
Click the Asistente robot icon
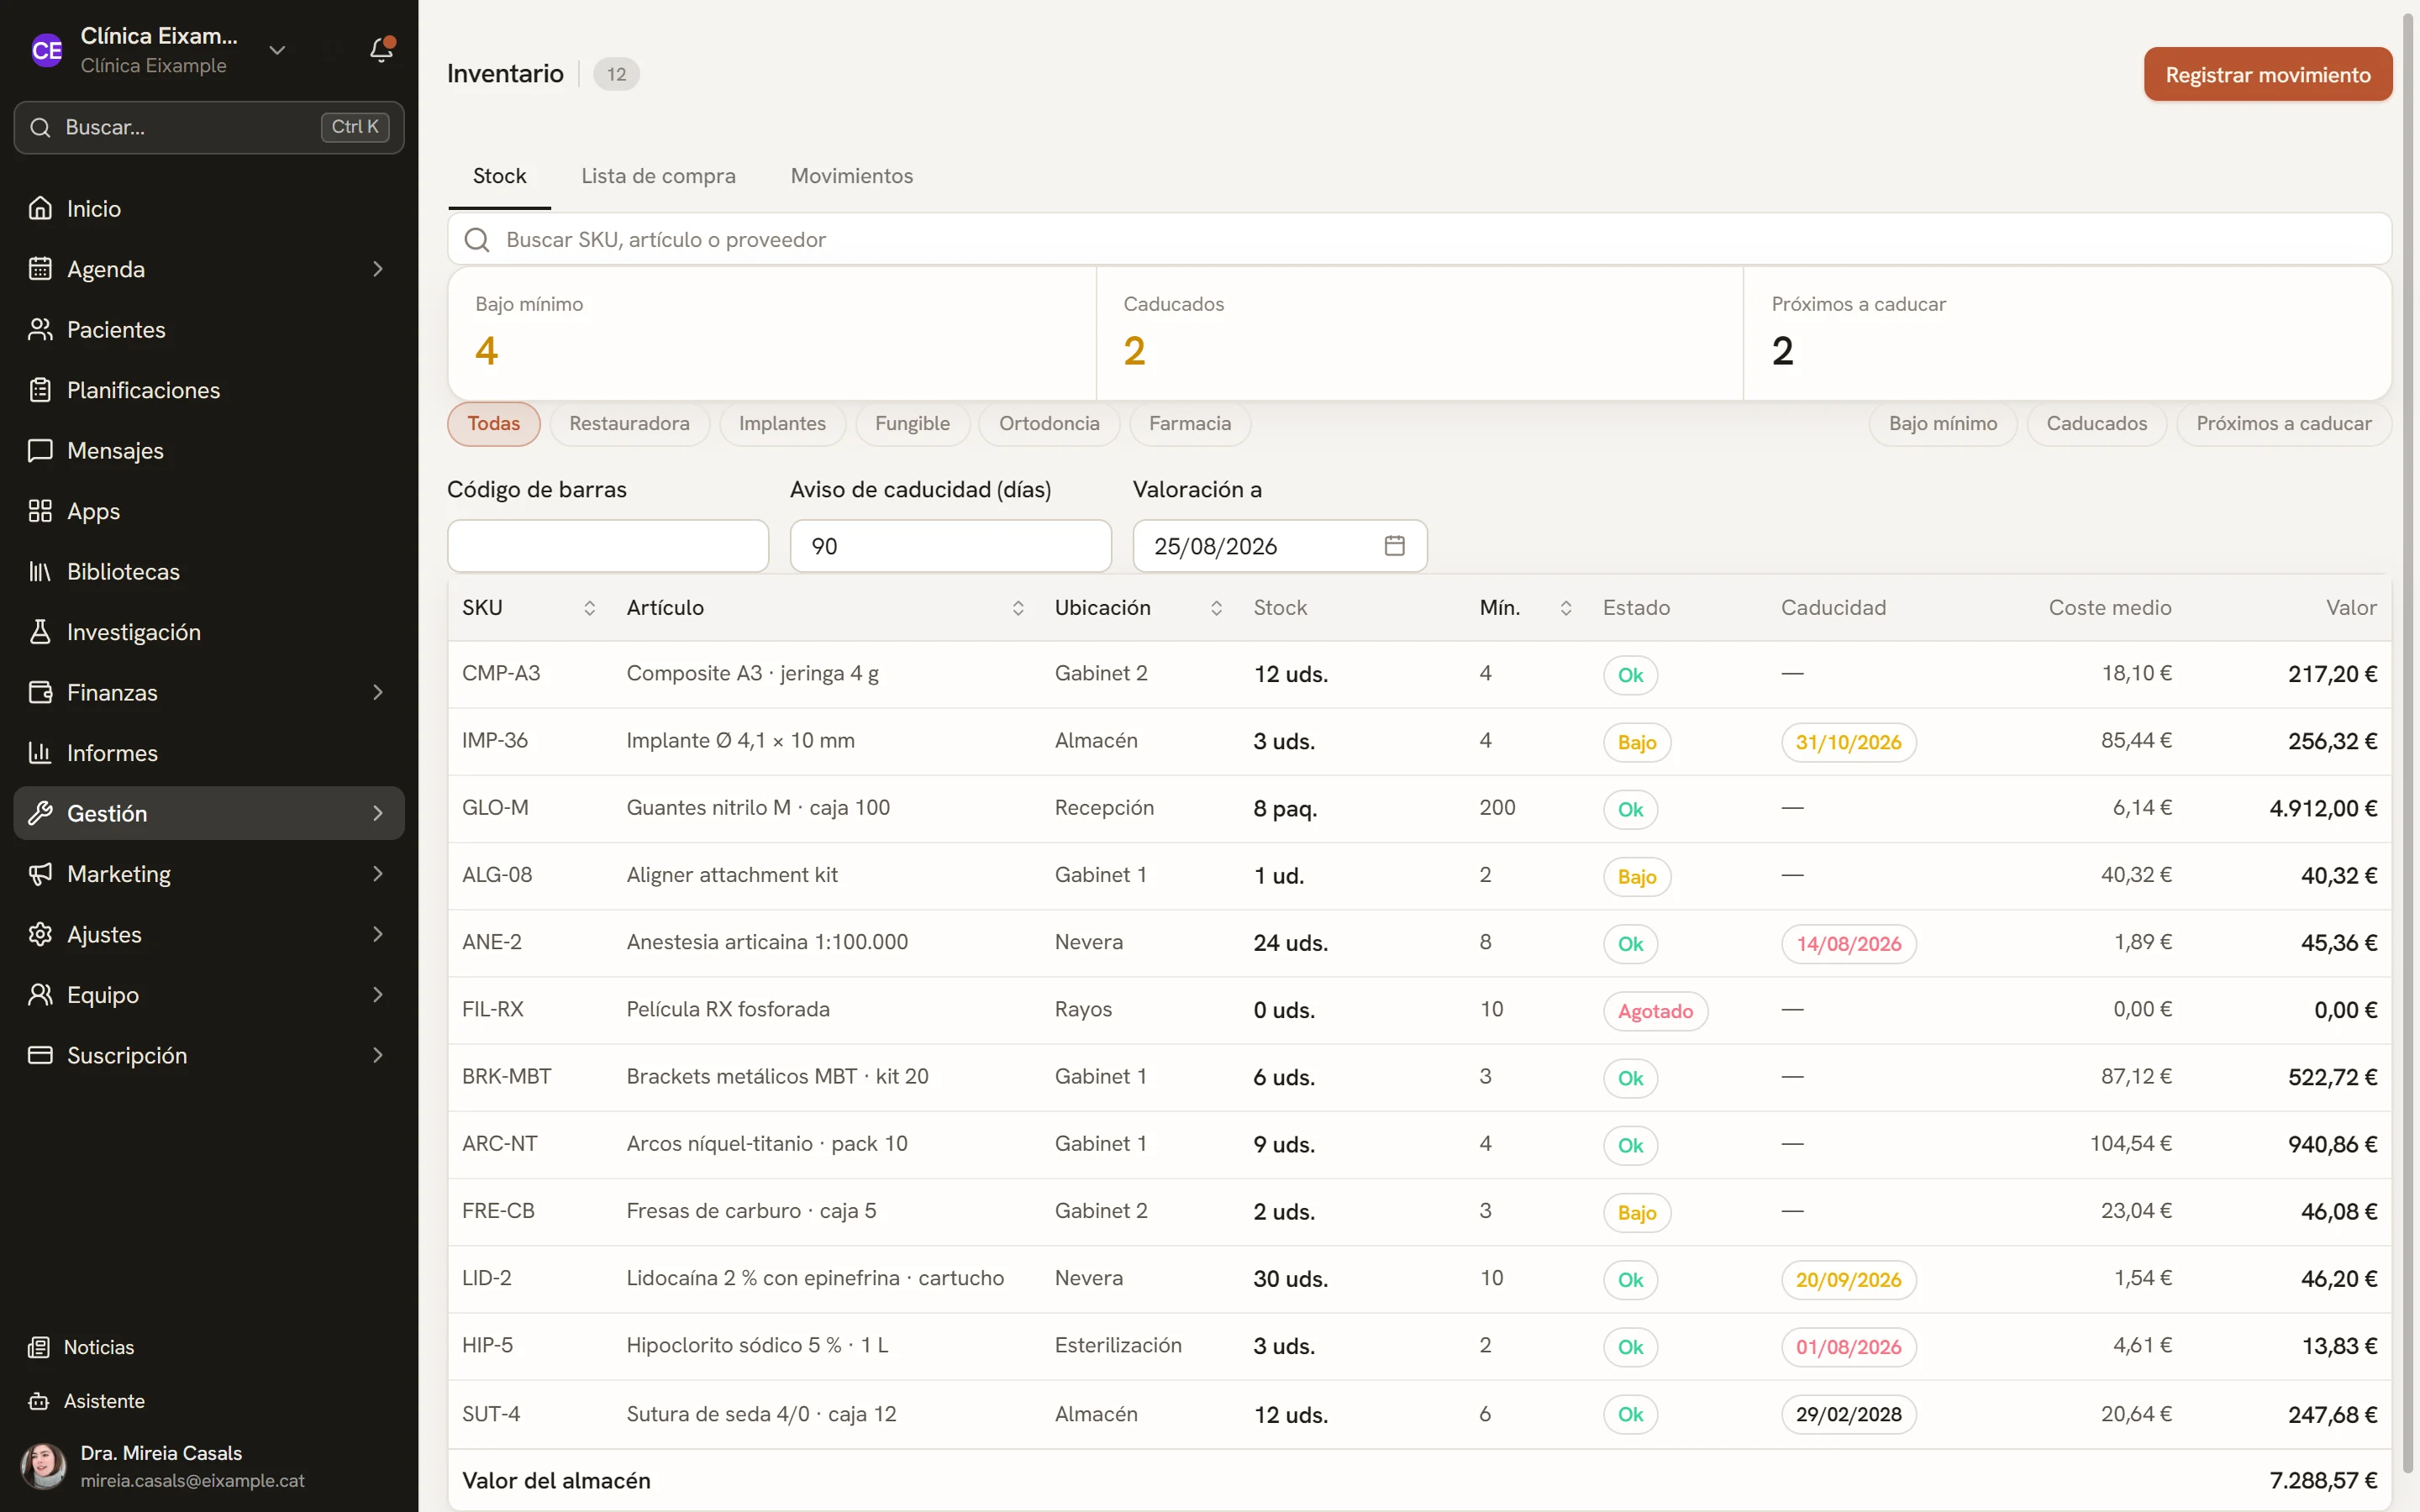(x=39, y=1401)
